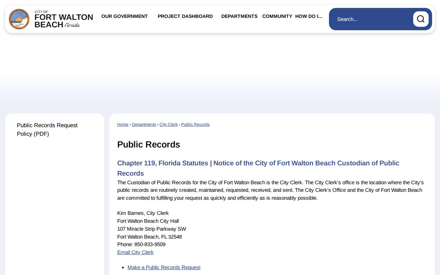Click the Email City Clerk link
This screenshot has height=275, width=440.
(135, 252)
